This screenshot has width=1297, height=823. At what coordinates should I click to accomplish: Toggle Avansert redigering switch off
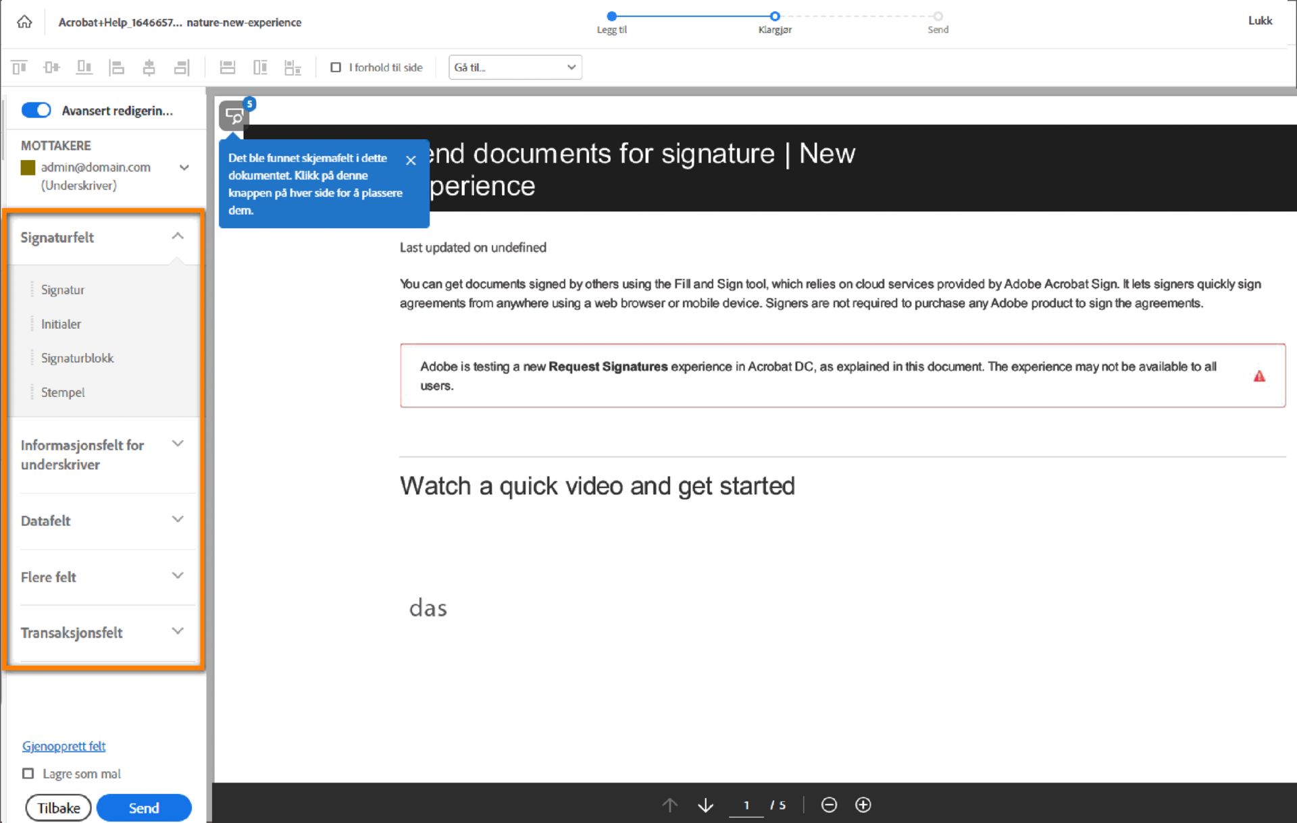36,110
